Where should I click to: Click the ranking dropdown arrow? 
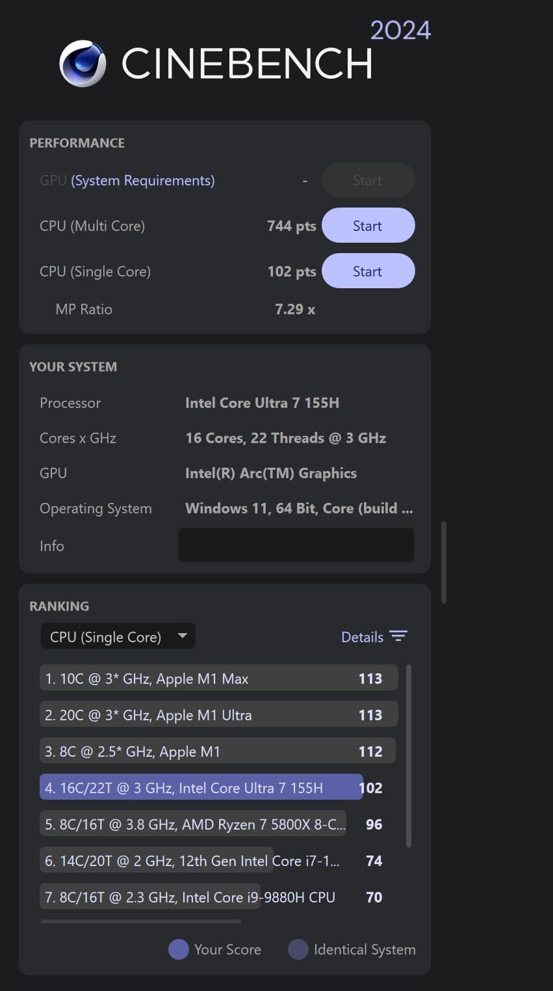pyautogui.click(x=183, y=636)
